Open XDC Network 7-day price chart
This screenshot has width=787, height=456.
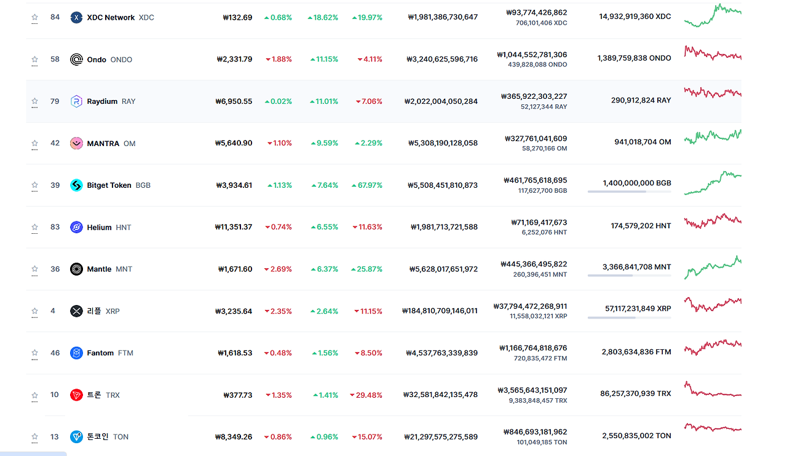(x=713, y=15)
